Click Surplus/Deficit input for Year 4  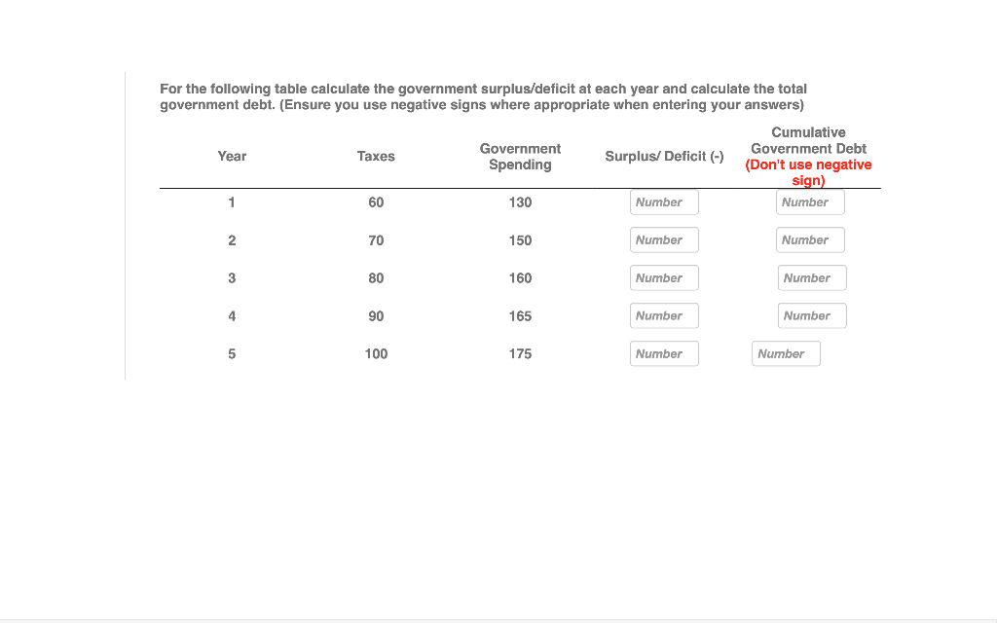click(x=664, y=316)
